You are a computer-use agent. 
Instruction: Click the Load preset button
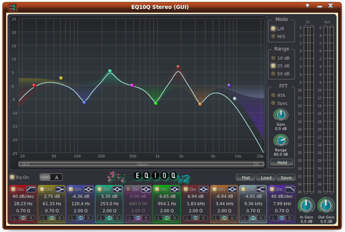(x=266, y=177)
